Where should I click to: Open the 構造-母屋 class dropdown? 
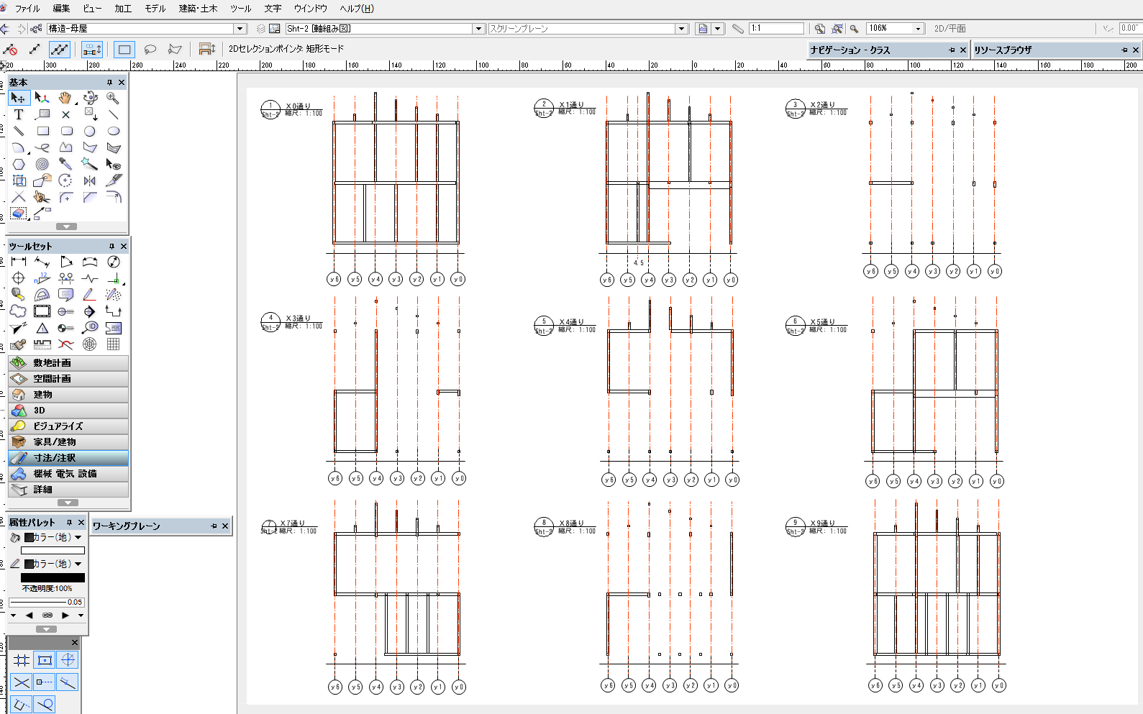point(240,29)
